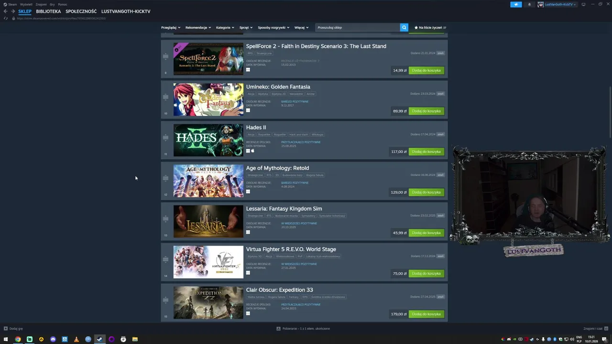Open the Lessaria game thumbnail
The height and width of the screenshot is (344, 612).
[208, 221]
